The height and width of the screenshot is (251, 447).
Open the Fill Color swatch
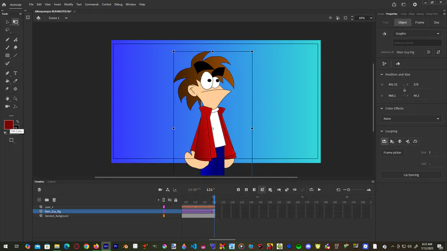click(8, 125)
